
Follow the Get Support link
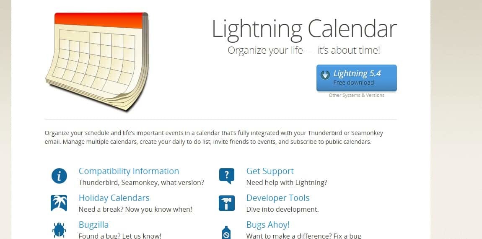click(270, 171)
